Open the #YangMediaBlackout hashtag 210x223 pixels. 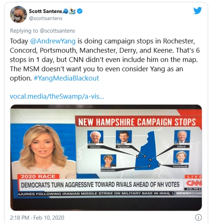point(66,78)
